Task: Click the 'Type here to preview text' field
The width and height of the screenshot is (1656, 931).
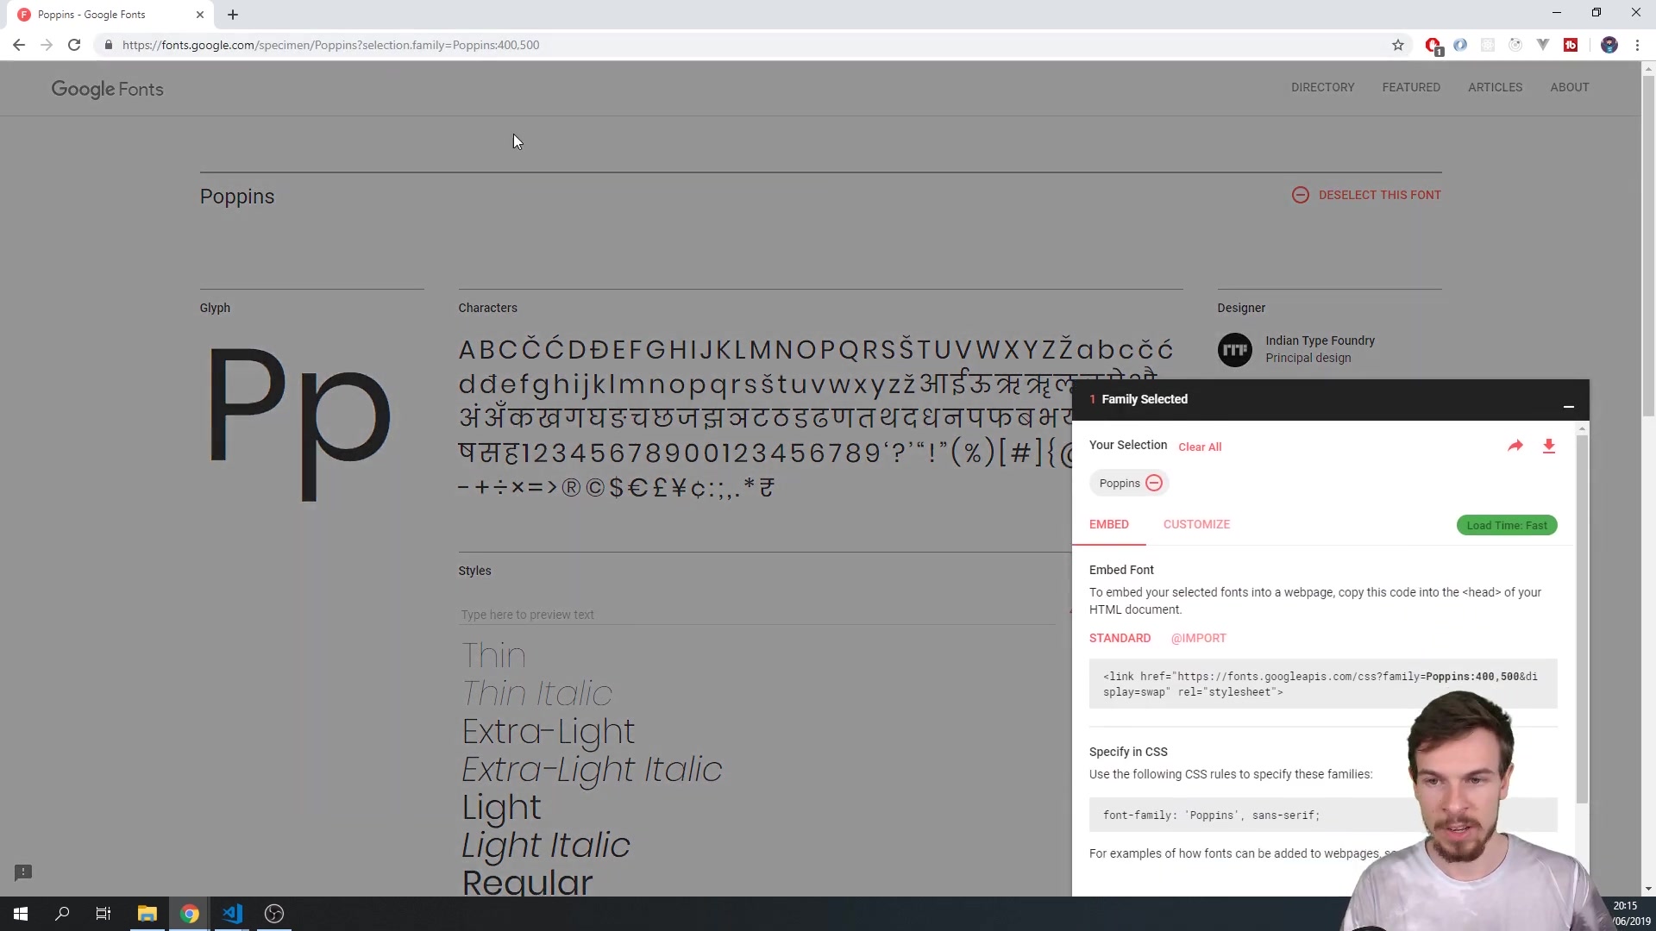Action: (x=755, y=615)
